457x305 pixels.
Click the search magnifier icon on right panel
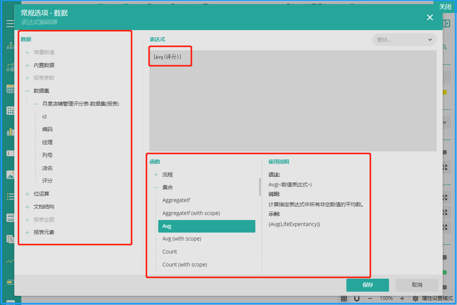click(444, 47)
